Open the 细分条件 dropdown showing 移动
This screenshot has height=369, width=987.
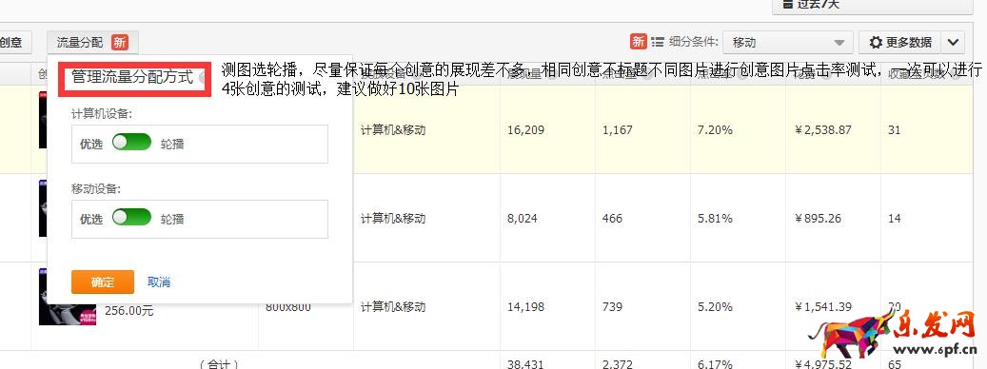(787, 42)
